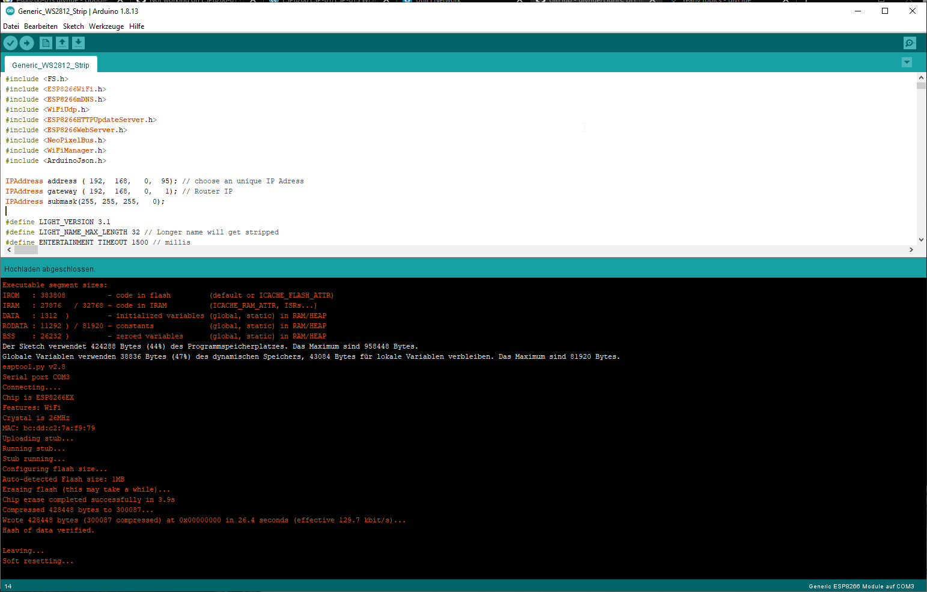Open a sketch with the up-arrow icon
This screenshot has height=592, width=927.
62,43
